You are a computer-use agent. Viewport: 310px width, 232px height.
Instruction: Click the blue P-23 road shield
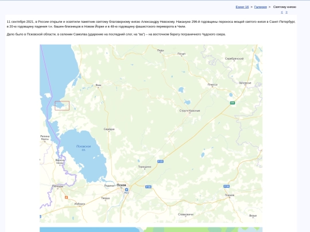tap(160, 162)
